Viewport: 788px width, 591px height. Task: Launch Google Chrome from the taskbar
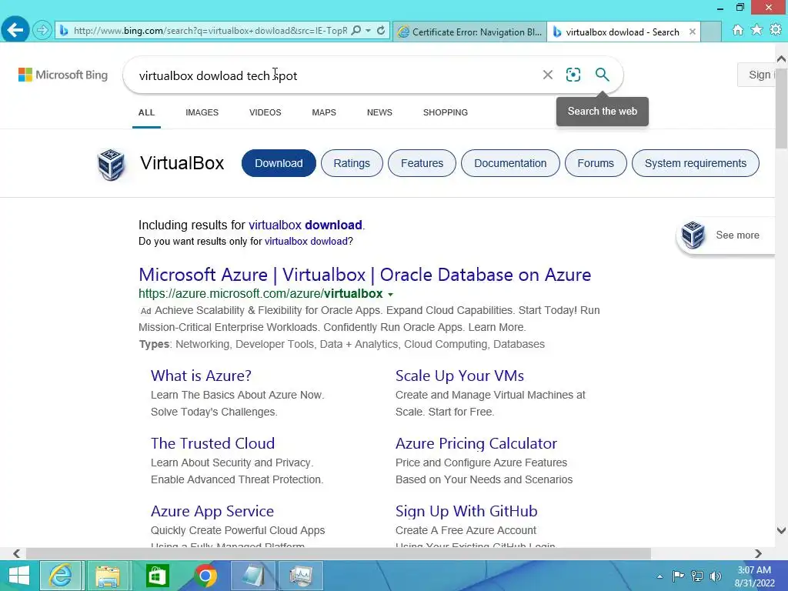click(x=205, y=576)
